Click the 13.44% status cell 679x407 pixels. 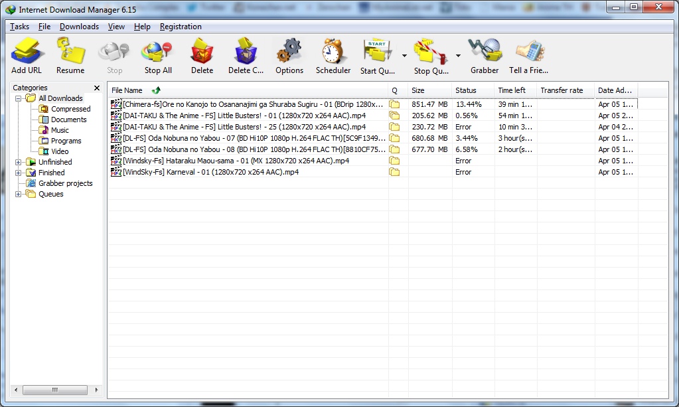click(x=469, y=104)
